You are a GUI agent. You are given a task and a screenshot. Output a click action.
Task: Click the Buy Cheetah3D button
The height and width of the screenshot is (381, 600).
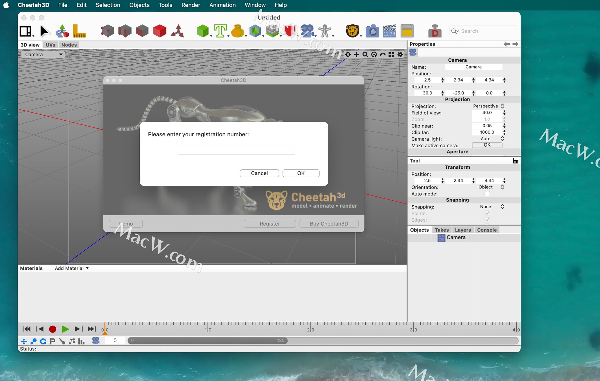click(329, 224)
